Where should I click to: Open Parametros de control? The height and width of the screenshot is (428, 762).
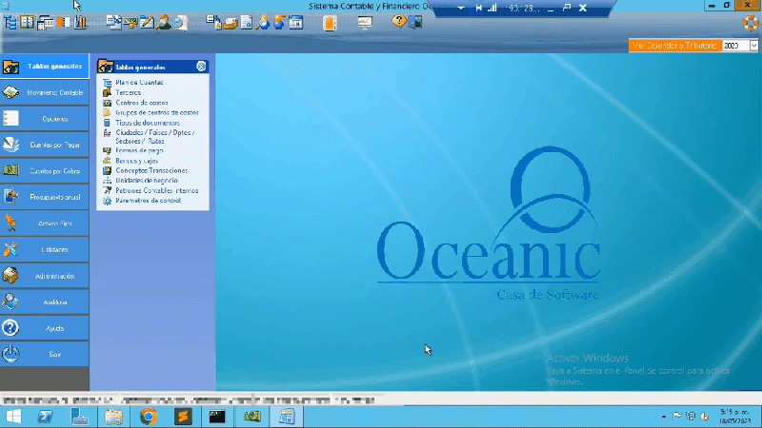tap(148, 200)
